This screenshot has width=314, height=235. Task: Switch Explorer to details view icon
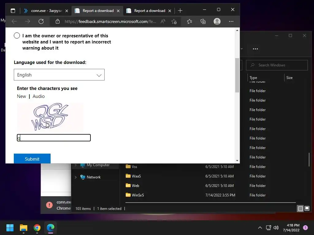[301, 209]
